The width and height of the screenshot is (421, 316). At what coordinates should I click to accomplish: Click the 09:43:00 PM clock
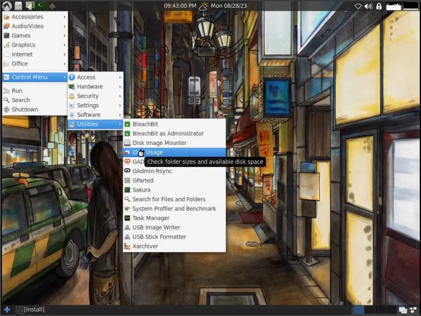click(x=180, y=6)
